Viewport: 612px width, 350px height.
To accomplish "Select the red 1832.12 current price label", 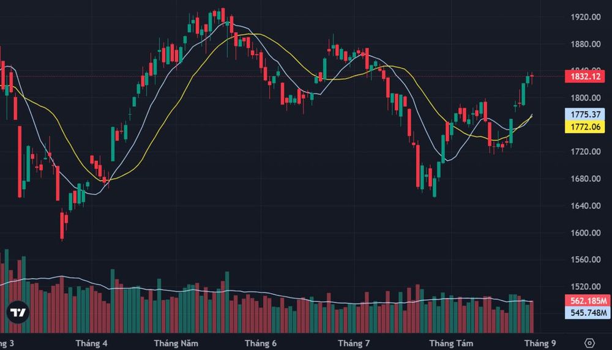I will click(x=584, y=76).
